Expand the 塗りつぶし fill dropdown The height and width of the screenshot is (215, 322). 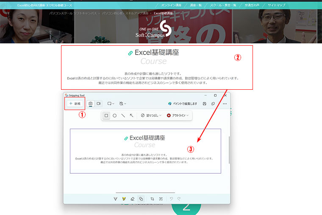tap(151, 116)
